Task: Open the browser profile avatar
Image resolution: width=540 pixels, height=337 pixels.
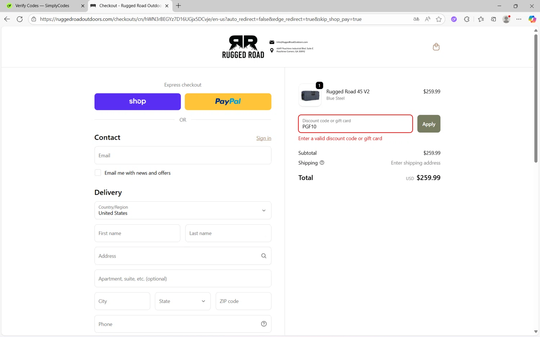Action: pos(507,19)
